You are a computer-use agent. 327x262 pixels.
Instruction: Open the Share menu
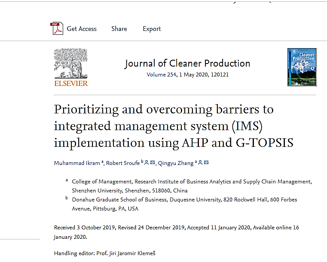(x=119, y=29)
